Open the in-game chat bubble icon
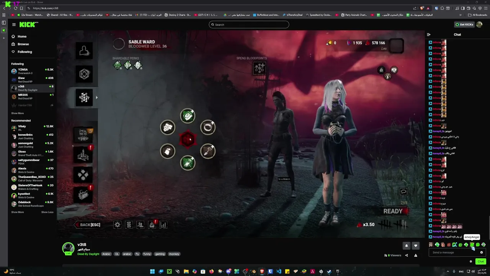This screenshot has width=490, height=276. [403, 191]
